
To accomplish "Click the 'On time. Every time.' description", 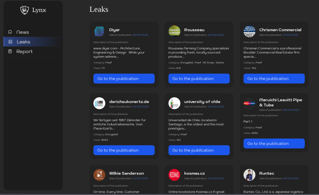I will 117,192.
